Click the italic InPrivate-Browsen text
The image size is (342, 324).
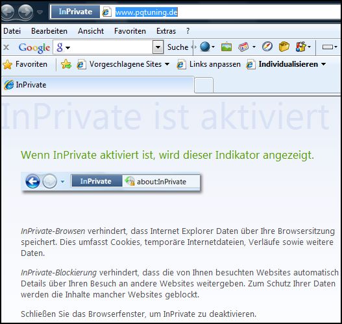click(53, 231)
